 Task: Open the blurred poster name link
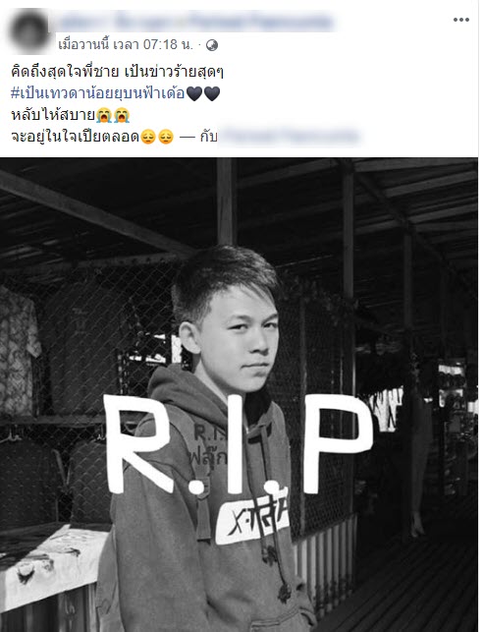[x=194, y=22]
